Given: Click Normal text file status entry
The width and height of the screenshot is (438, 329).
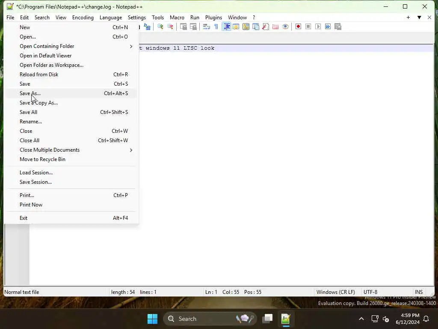Looking at the screenshot, I should (x=22, y=292).
